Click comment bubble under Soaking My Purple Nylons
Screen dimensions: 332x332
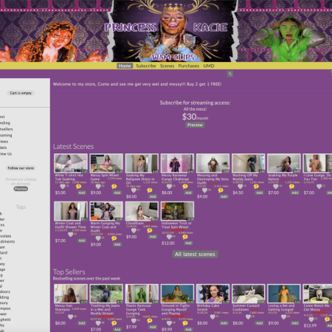coord(291,187)
